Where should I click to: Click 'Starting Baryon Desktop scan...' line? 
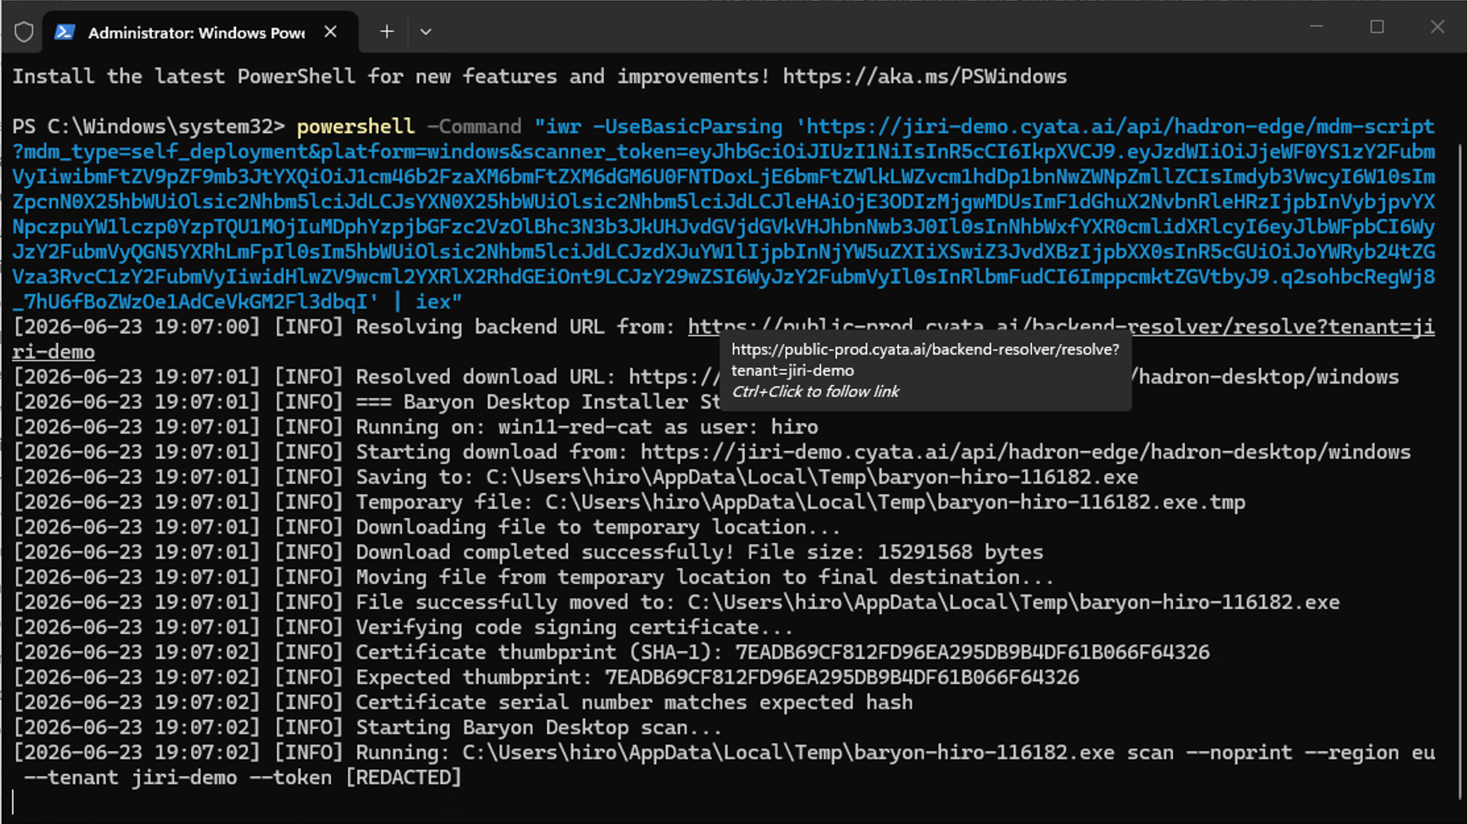[x=538, y=728]
